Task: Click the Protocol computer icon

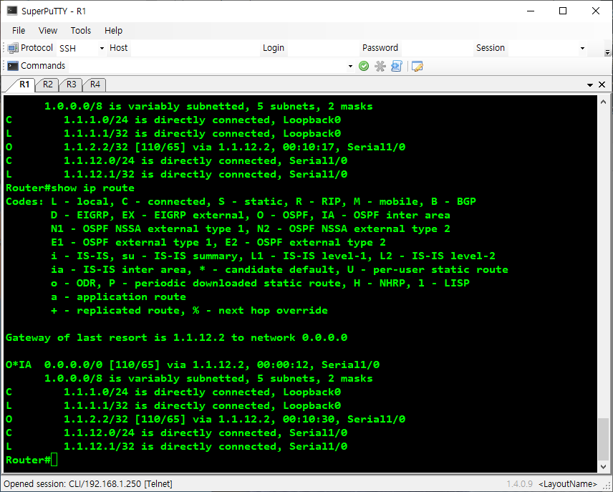Action: point(12,48)
